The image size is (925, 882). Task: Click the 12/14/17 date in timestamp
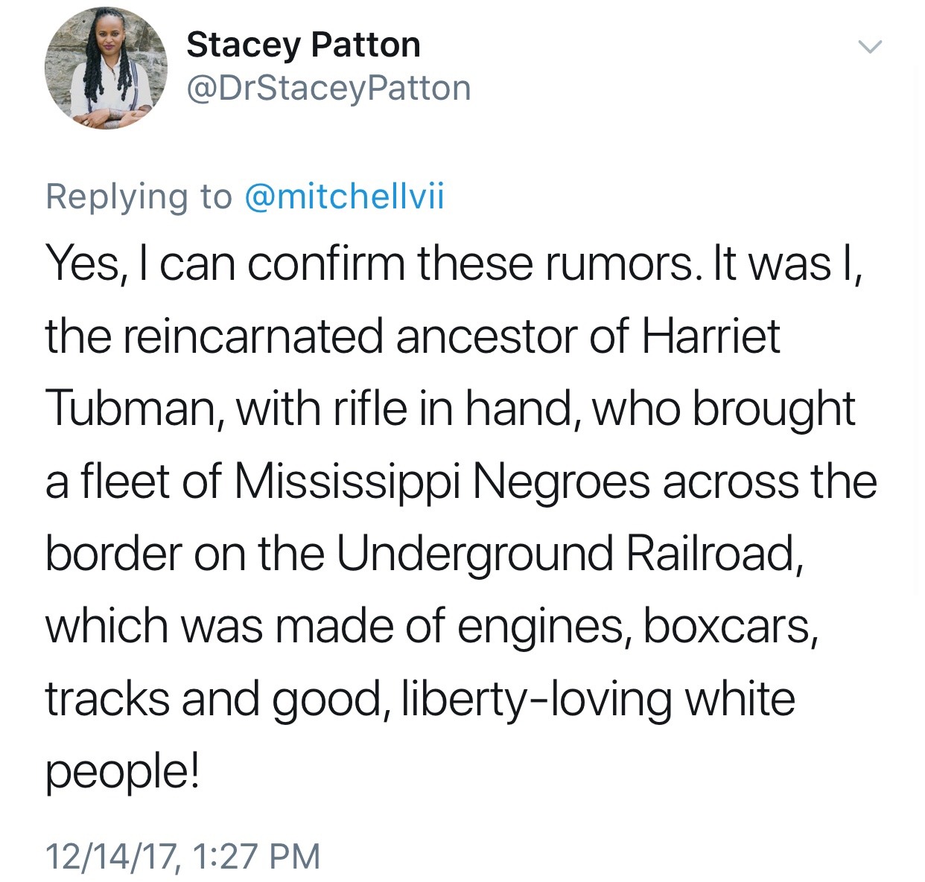[112, 856]
